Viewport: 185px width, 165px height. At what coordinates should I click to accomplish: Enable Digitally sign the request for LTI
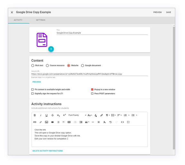33,94
